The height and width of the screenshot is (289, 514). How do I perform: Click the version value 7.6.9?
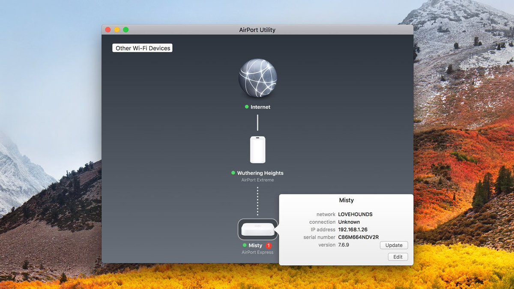(x=344, y=245)
